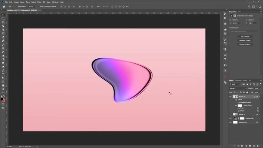This screenshot has width=263, height=148.
Task: Click delete layer trash button
Action: (x=258, y=146)
